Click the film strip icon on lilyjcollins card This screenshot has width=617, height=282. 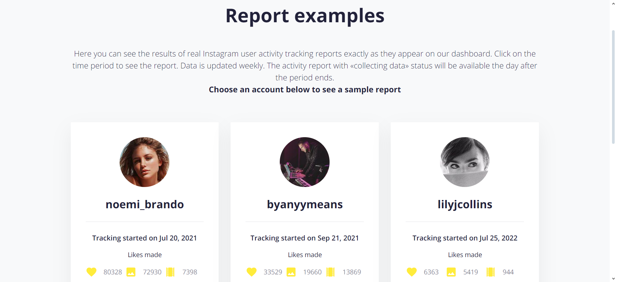tap(491, 272)
